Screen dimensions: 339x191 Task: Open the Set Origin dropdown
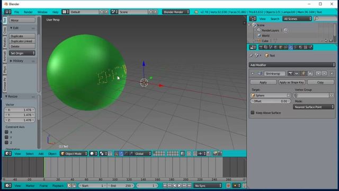(22, 53)
